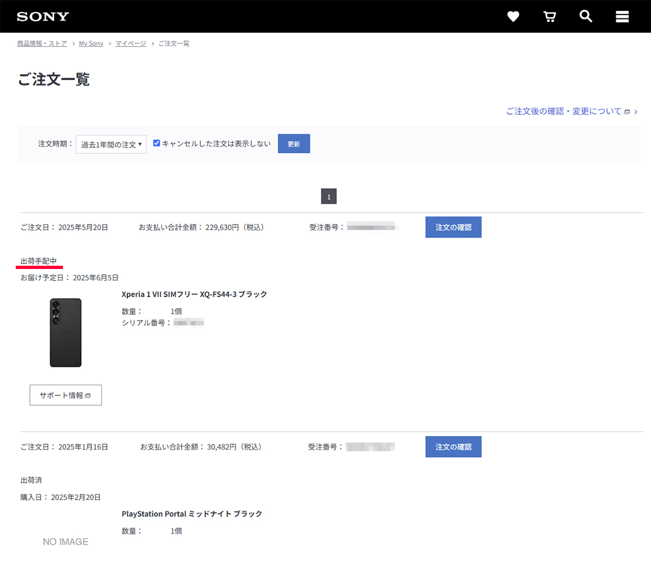The height and width of the screenshot is (583, 651).
Task: Click the Sony logo
Action: (x=43, y=16)
